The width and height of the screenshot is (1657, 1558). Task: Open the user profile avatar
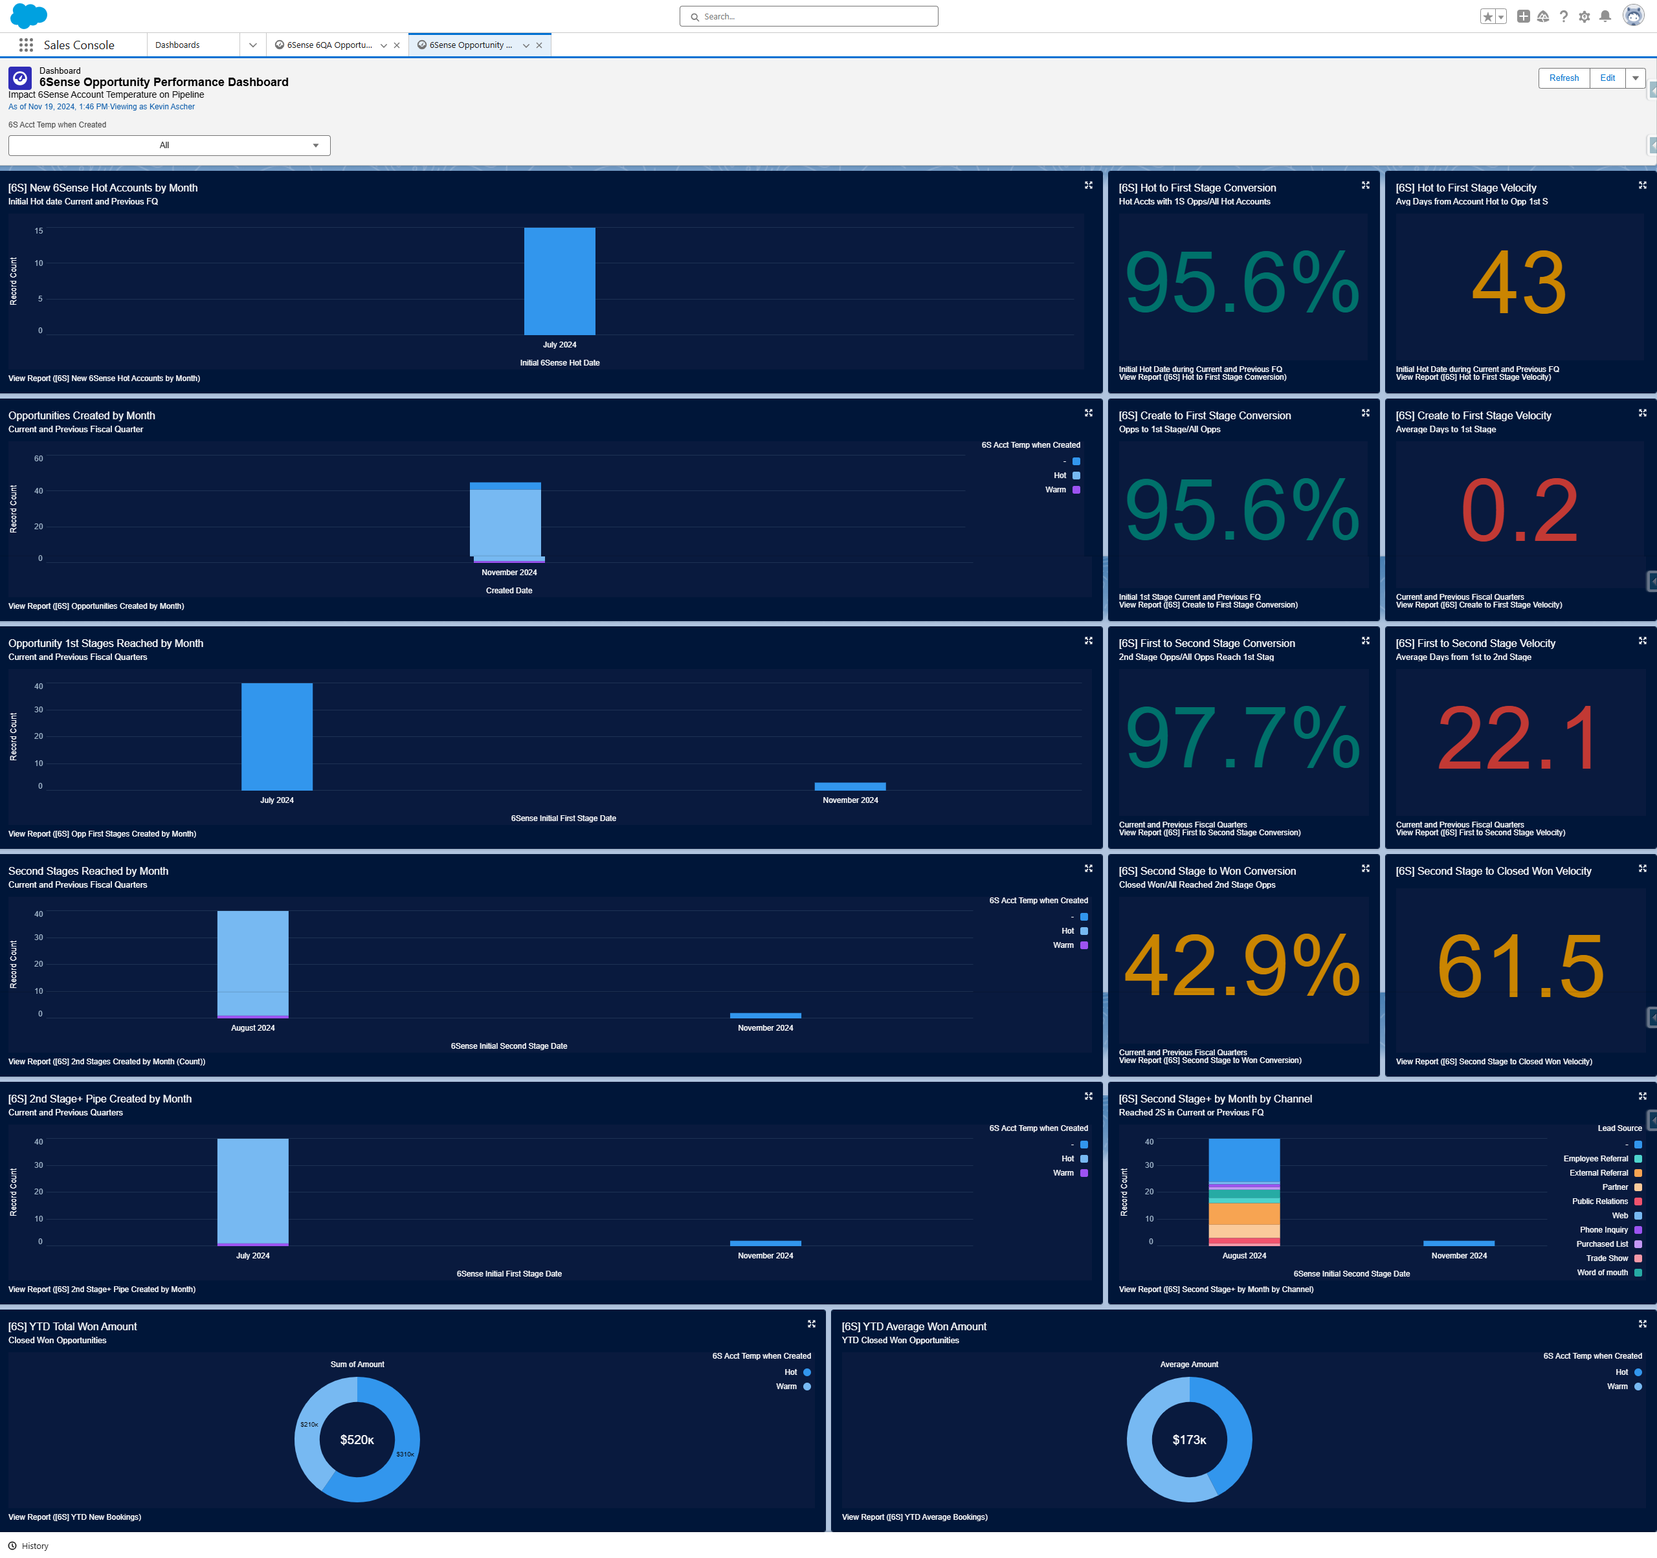point(1633,16)
